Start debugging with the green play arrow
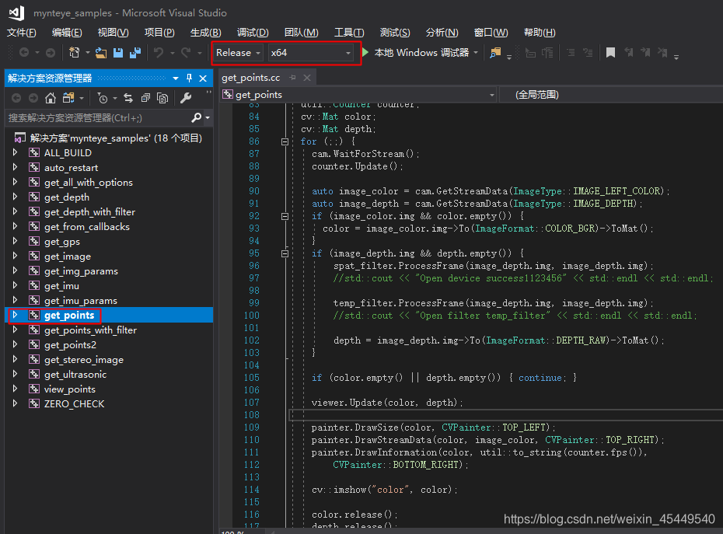 click(365, 53)
